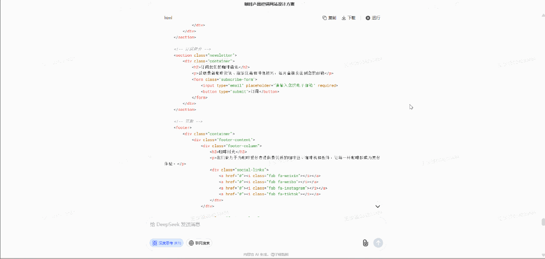Jump to bottom with the down chevron
This screenshot has width=545, height=259.
click(x=377, y=206)
